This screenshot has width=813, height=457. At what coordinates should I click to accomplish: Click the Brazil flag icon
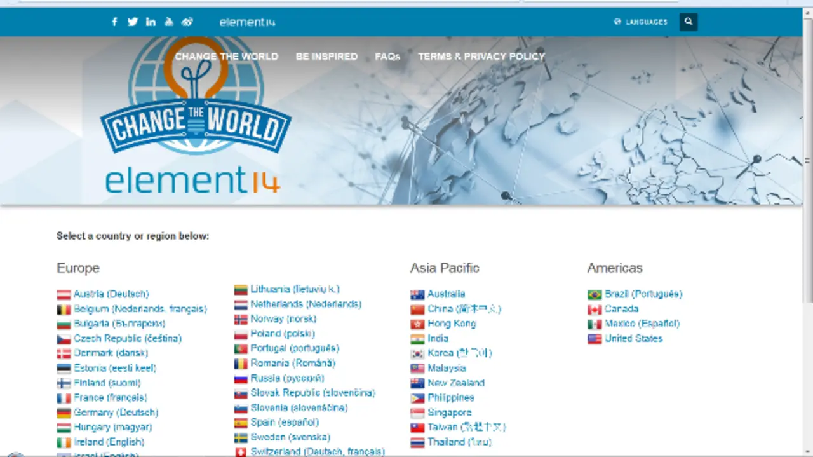pos(595,294)
